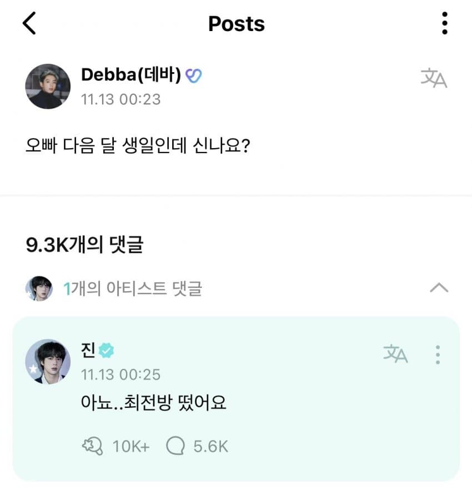Open Debba's profile picture

[48, 86]
